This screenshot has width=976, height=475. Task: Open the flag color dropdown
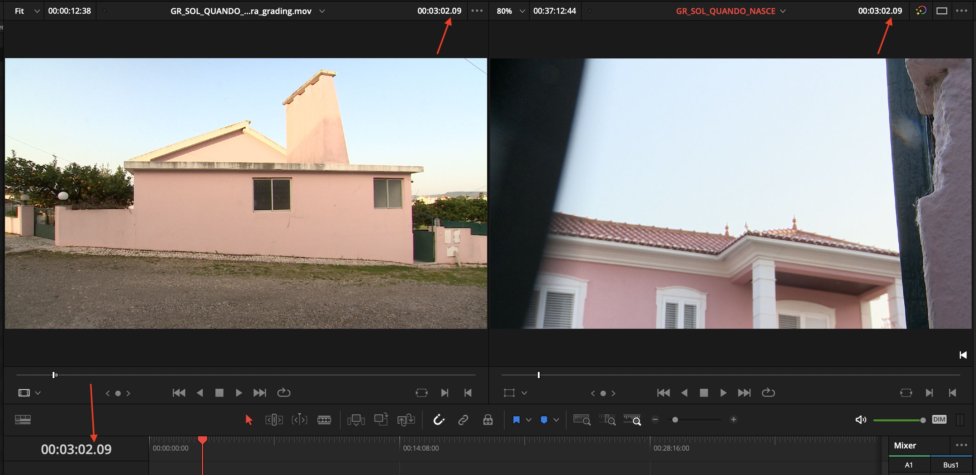(x=529, y=420)
